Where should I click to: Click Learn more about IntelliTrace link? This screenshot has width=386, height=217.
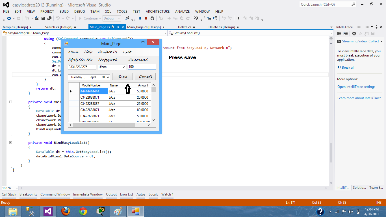[x=359, y=98]
